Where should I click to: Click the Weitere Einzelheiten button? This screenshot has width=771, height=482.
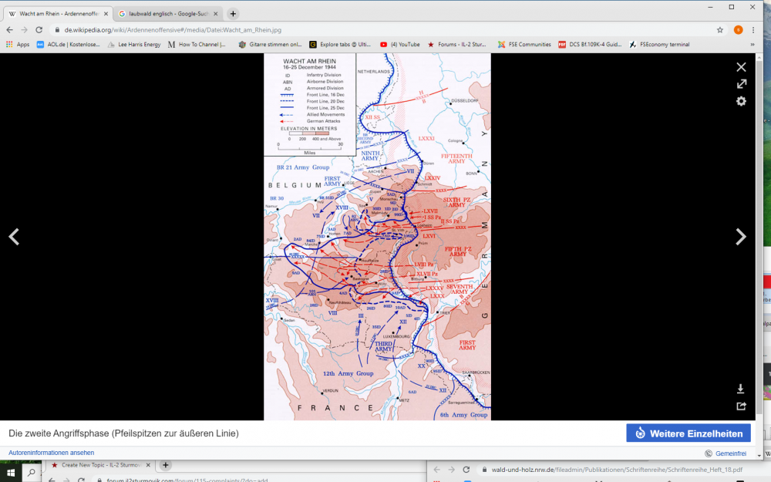[688, 433]
